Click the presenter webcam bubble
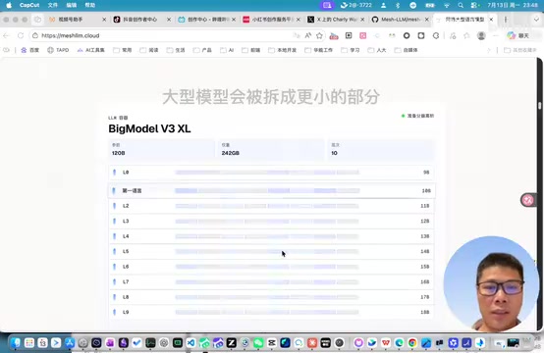544x353 pixels. click(x=490, y=284)
